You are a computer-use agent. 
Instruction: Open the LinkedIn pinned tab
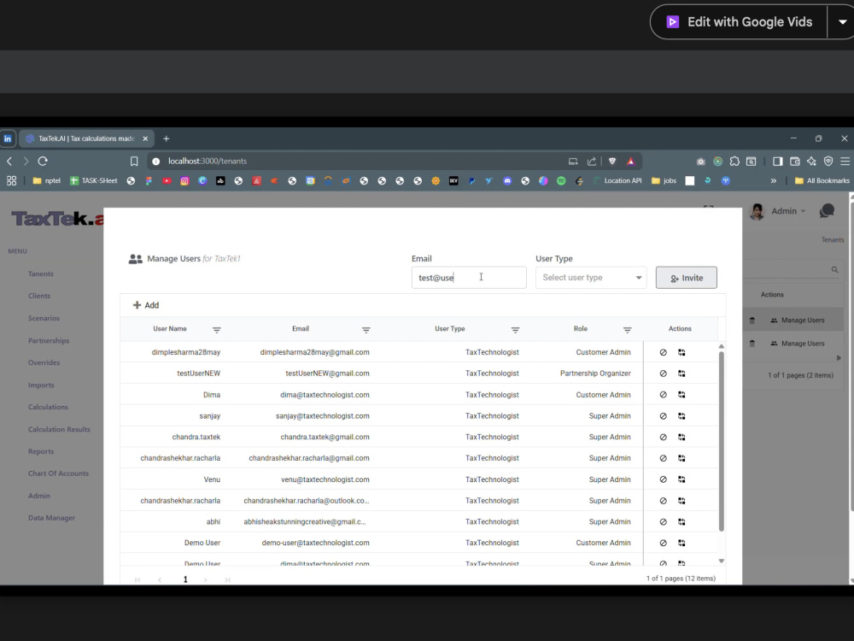[x=8, y=139]
